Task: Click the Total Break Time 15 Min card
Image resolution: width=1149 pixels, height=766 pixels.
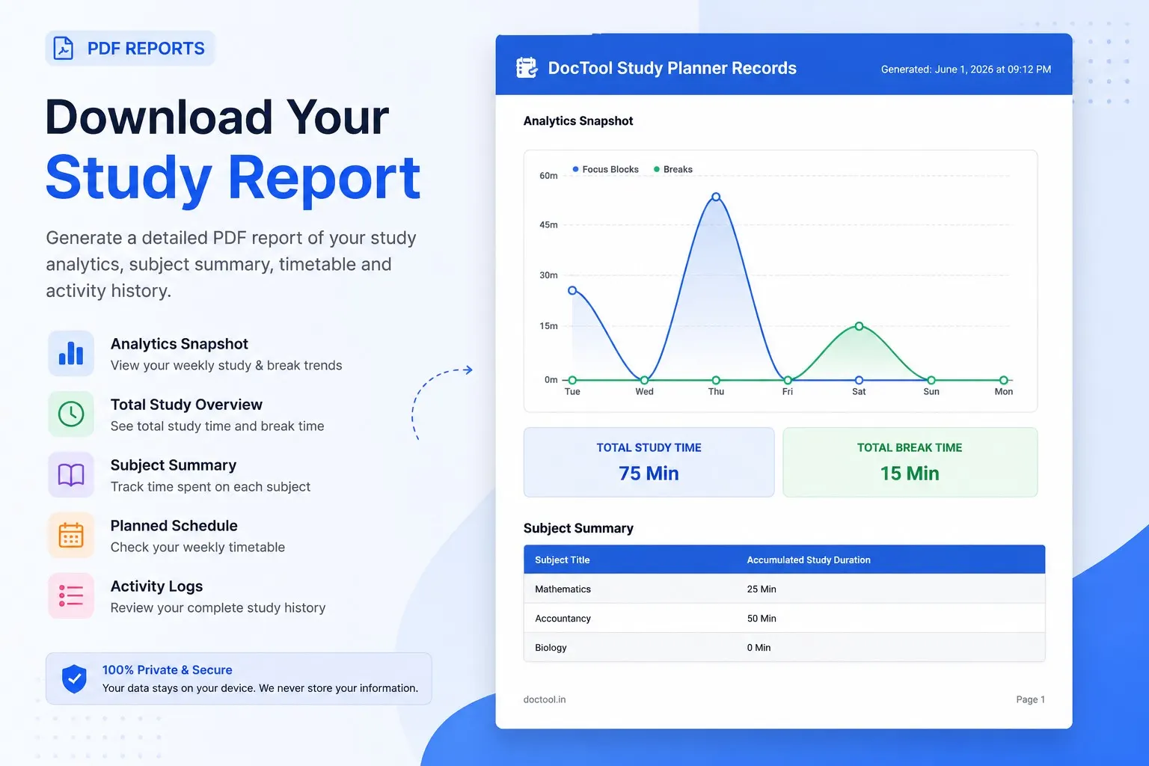Action: click(x=910, y=462)
